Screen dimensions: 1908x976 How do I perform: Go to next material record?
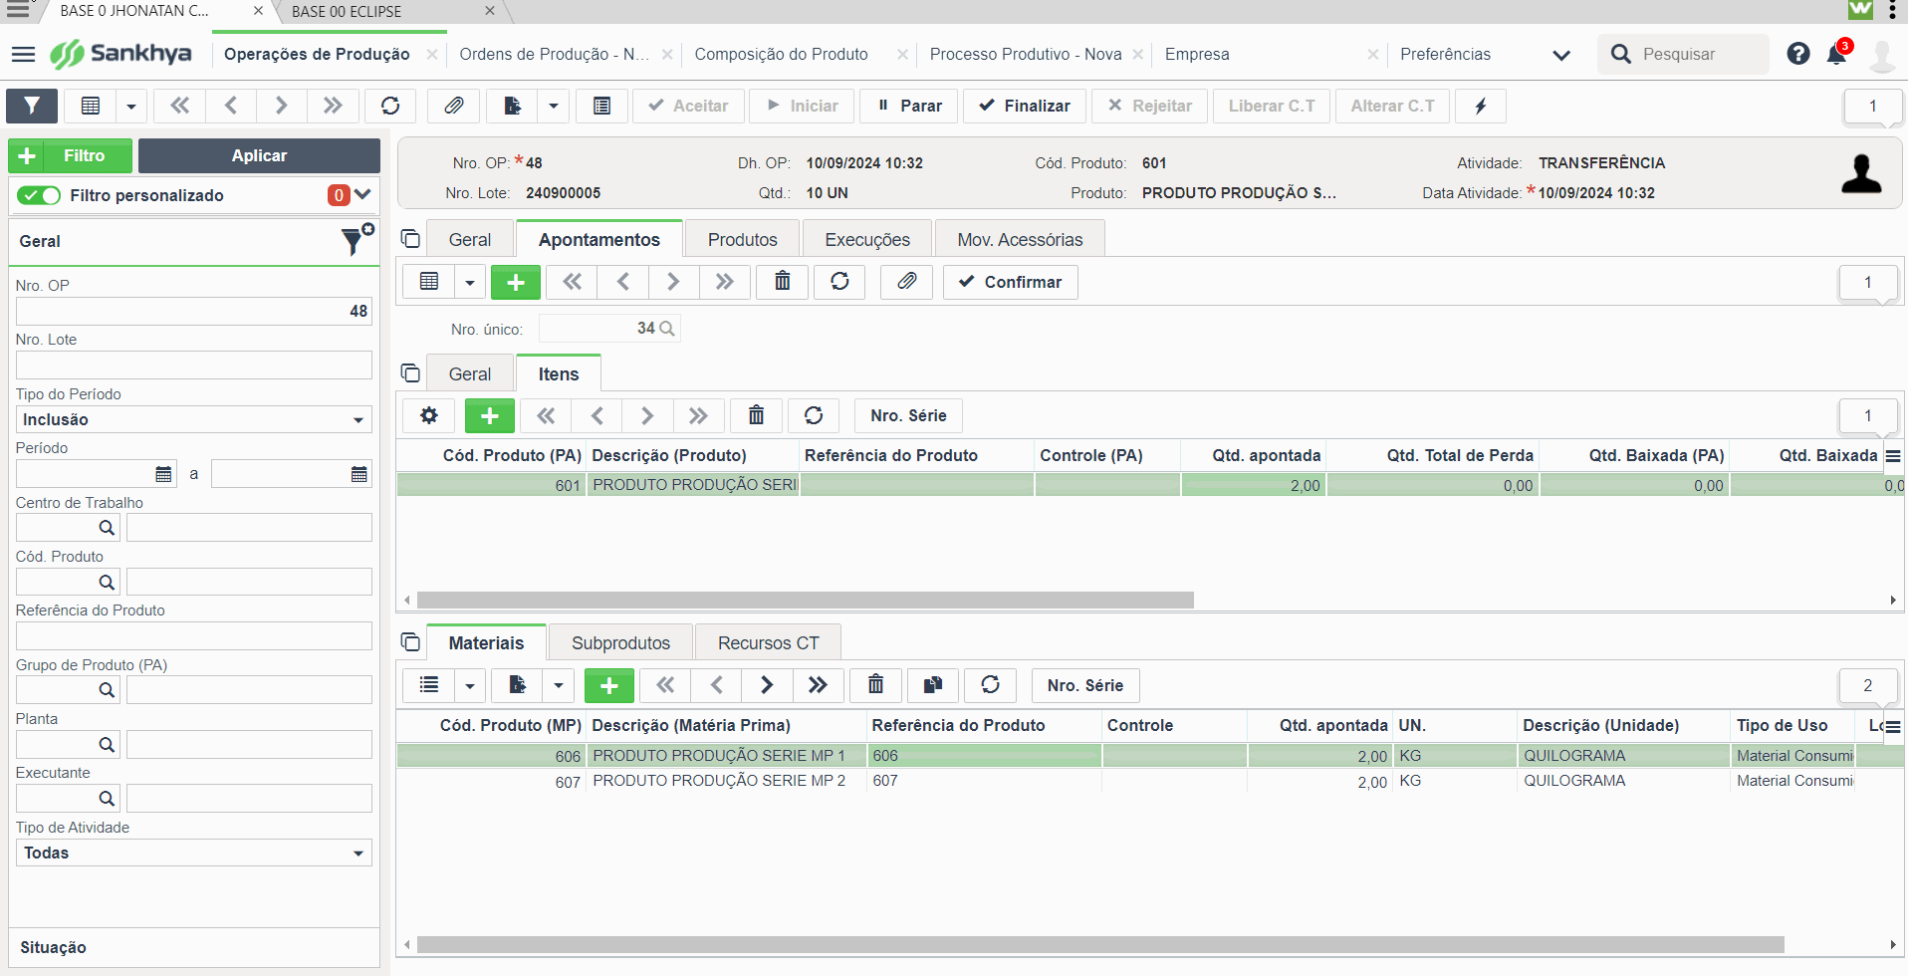(767, 685)
